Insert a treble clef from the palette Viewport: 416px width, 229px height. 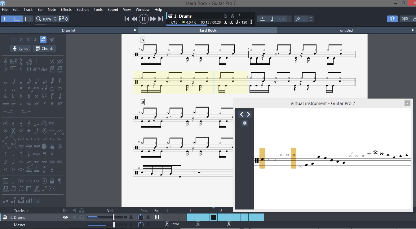tap(6, 61)
